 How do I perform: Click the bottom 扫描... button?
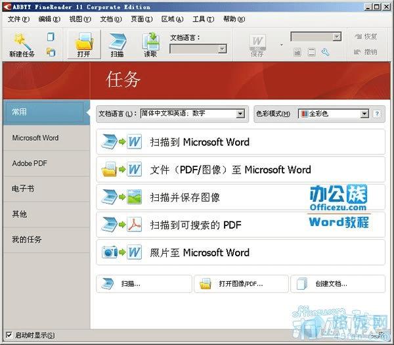coord(144,284)
